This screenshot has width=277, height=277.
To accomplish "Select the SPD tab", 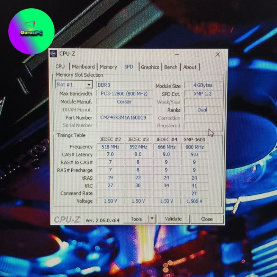I will pos(128,67).
